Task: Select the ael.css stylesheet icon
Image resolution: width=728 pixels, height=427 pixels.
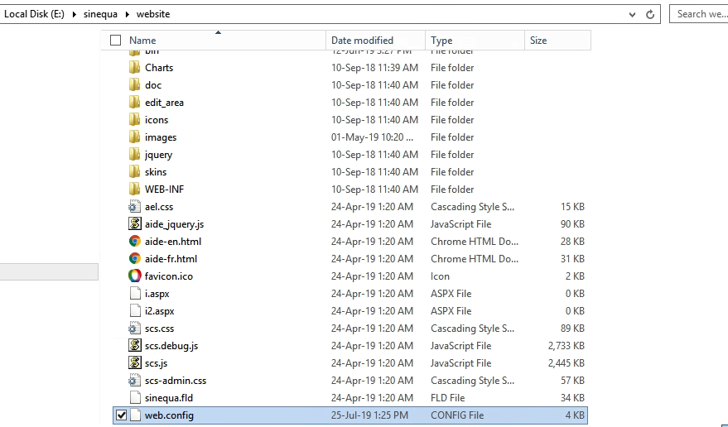Action: tap(135, 207)
